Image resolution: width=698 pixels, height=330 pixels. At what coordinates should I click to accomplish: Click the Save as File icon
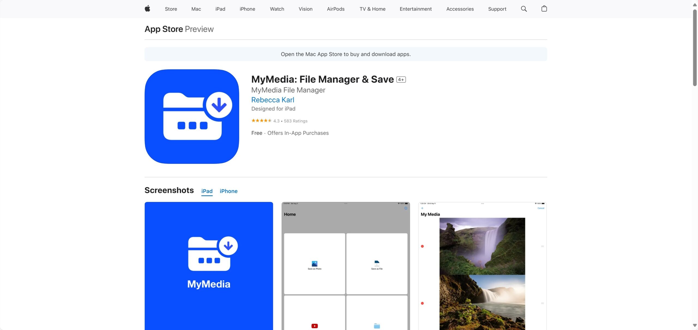click(x=377, y=264)
